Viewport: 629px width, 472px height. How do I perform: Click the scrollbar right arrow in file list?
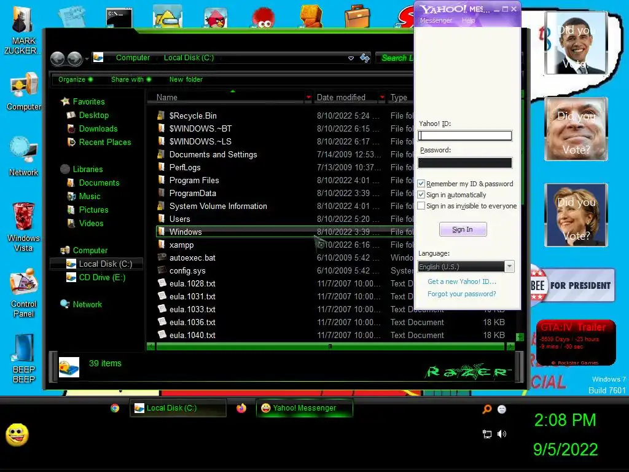click(x=510, y=347)
